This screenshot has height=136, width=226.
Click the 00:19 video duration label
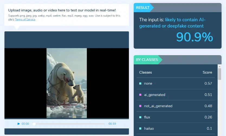(112, 124)
